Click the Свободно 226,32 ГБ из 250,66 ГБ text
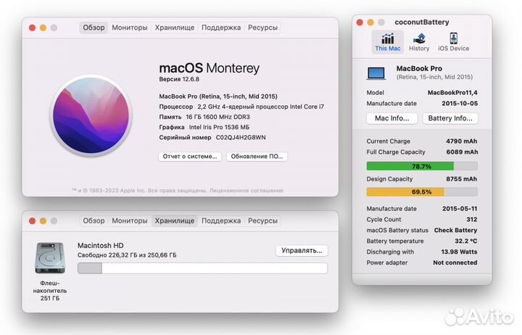 (x=127, y=255)
